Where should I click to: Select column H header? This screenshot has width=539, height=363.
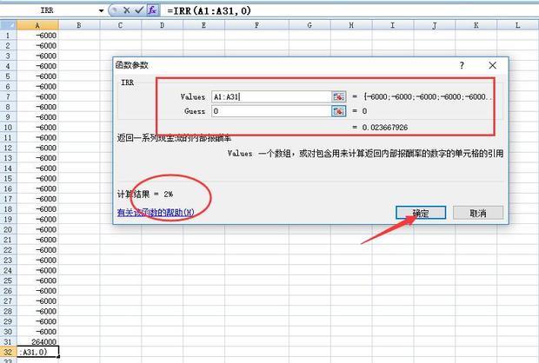tap(351, 25)
